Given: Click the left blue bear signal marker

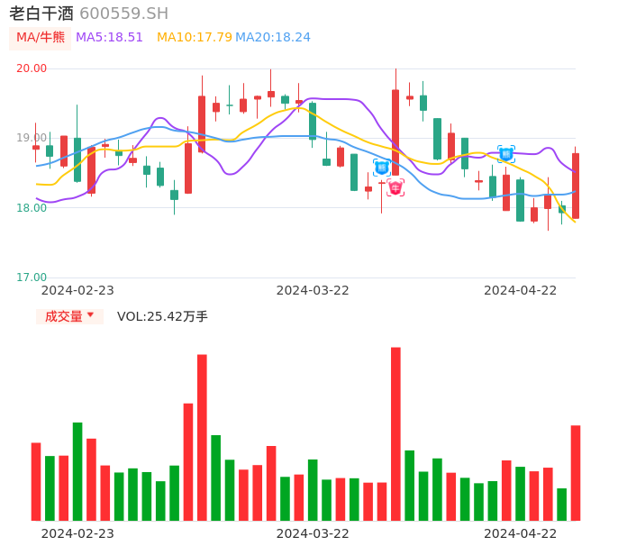Looking at the screenshot, I should point(381,168).
